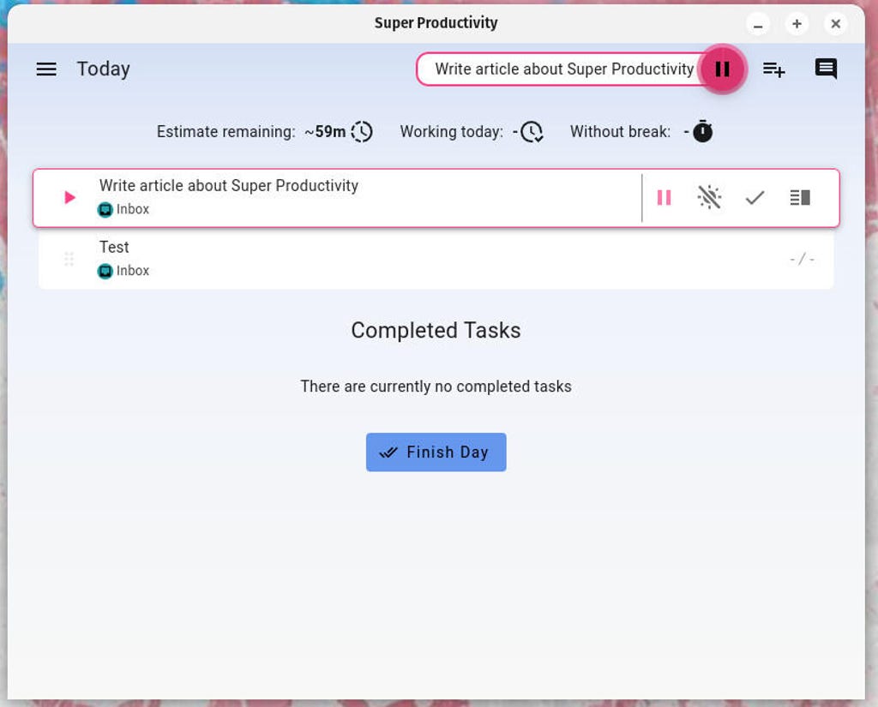Click 'There are currently no completed tasks' text

pyautogui.click(x=436, y=386)
